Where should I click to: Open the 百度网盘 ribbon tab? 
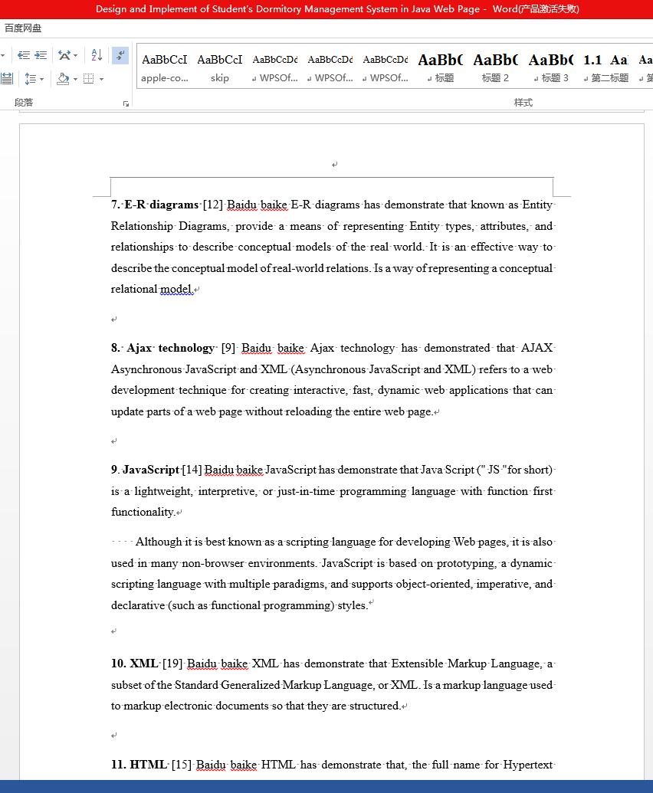tap(23, 28)
